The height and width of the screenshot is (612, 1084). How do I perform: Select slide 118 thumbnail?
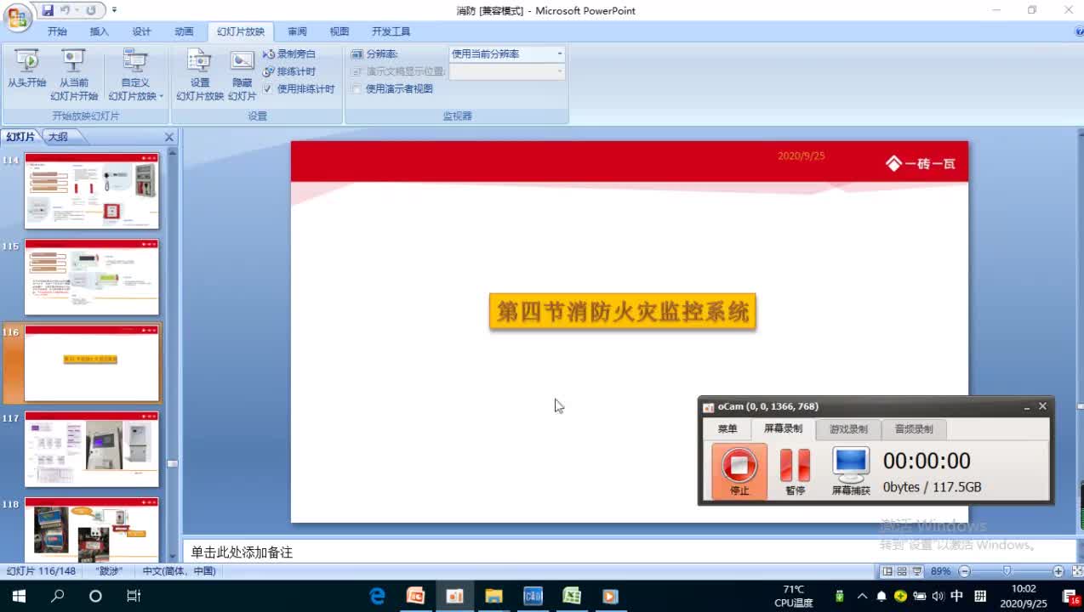tap(92, 530)
